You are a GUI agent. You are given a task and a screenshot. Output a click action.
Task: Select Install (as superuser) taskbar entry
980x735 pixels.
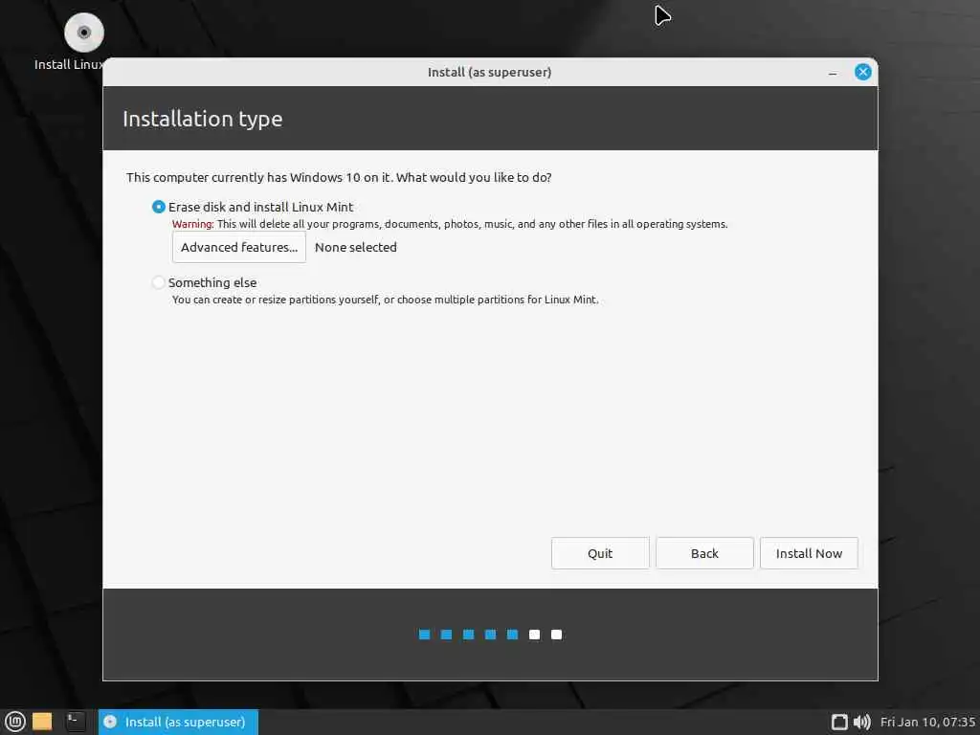point(178,722)
